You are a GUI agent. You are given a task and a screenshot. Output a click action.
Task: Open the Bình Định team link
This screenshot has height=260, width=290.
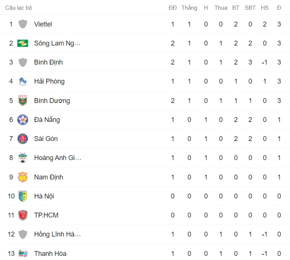(x=48, y=62)
